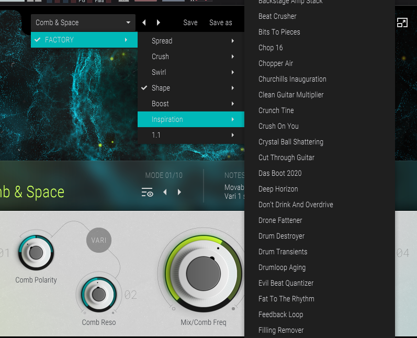This screenshot has width=417, height=338.
Task: Go to previous preset arrow beside Save
Action: 144,22
